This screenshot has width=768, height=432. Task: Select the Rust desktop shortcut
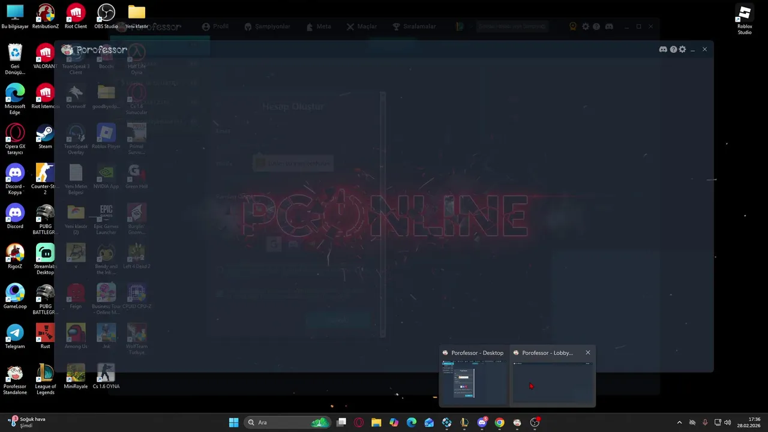click(x=46, y=337)
